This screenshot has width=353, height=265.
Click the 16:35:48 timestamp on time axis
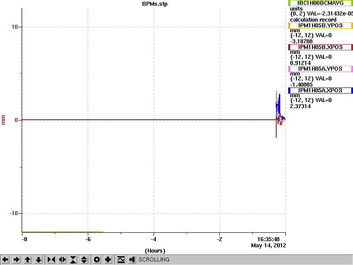[x=268, y=239]
